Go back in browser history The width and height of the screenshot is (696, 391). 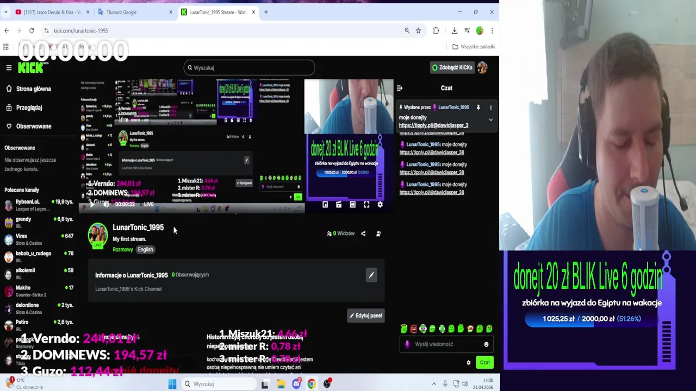click(x=7, y=31)
